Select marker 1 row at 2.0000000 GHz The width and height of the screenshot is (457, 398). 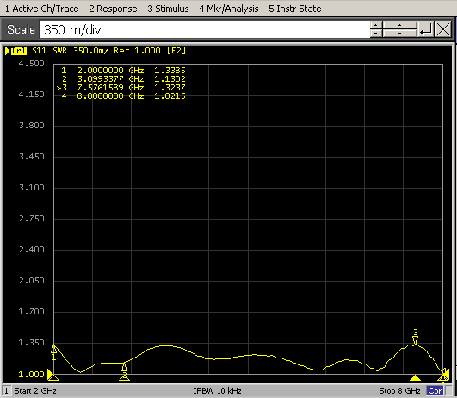click(123, 71)
